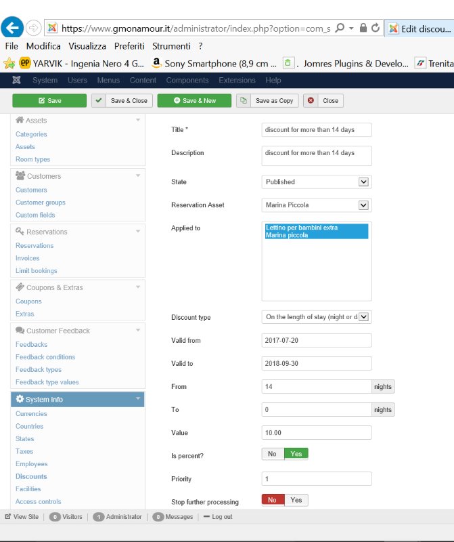Click the Save as Copy icon
Screen dimensions: 454x542
tap(244, 100)
